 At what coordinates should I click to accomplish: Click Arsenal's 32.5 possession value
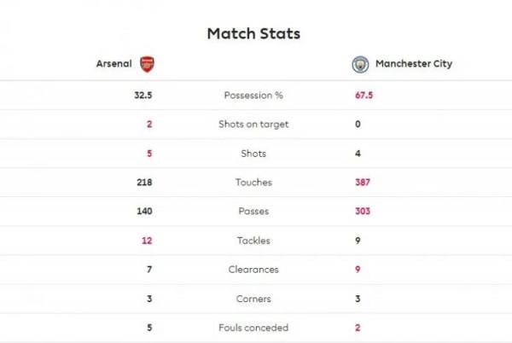click(143, 95)
